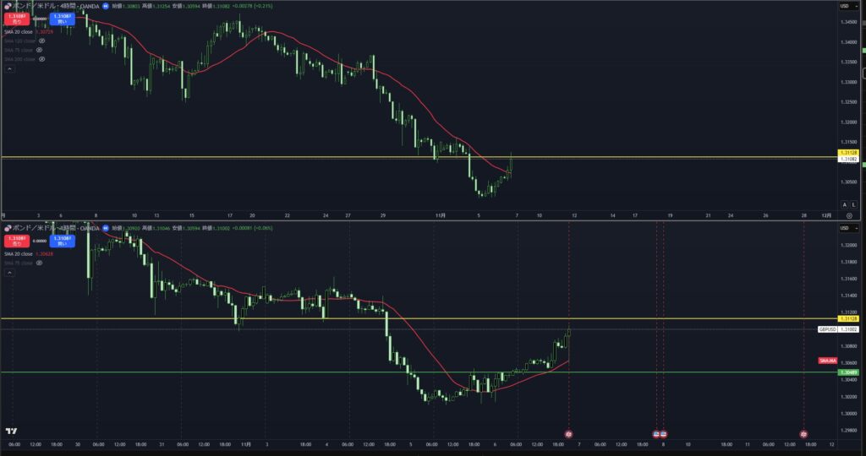Collapse the indicator legend on top chart

[9, 69]
